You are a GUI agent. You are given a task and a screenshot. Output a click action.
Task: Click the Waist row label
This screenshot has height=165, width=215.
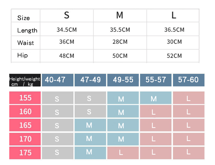pyautogui.click(x=25, y=43)
